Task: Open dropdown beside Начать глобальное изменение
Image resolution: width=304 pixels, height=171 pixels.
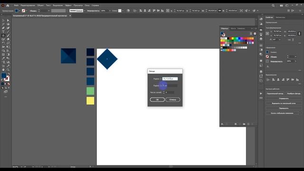Action: 300,113
